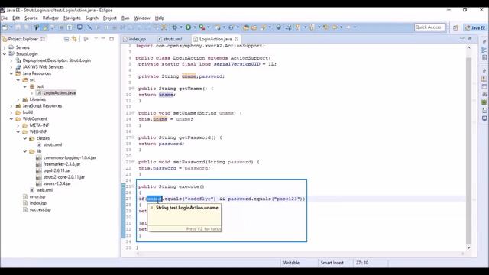Viewport: 489px width, 275px height.
Task: Open the Navigate menu
Action: 72,18
